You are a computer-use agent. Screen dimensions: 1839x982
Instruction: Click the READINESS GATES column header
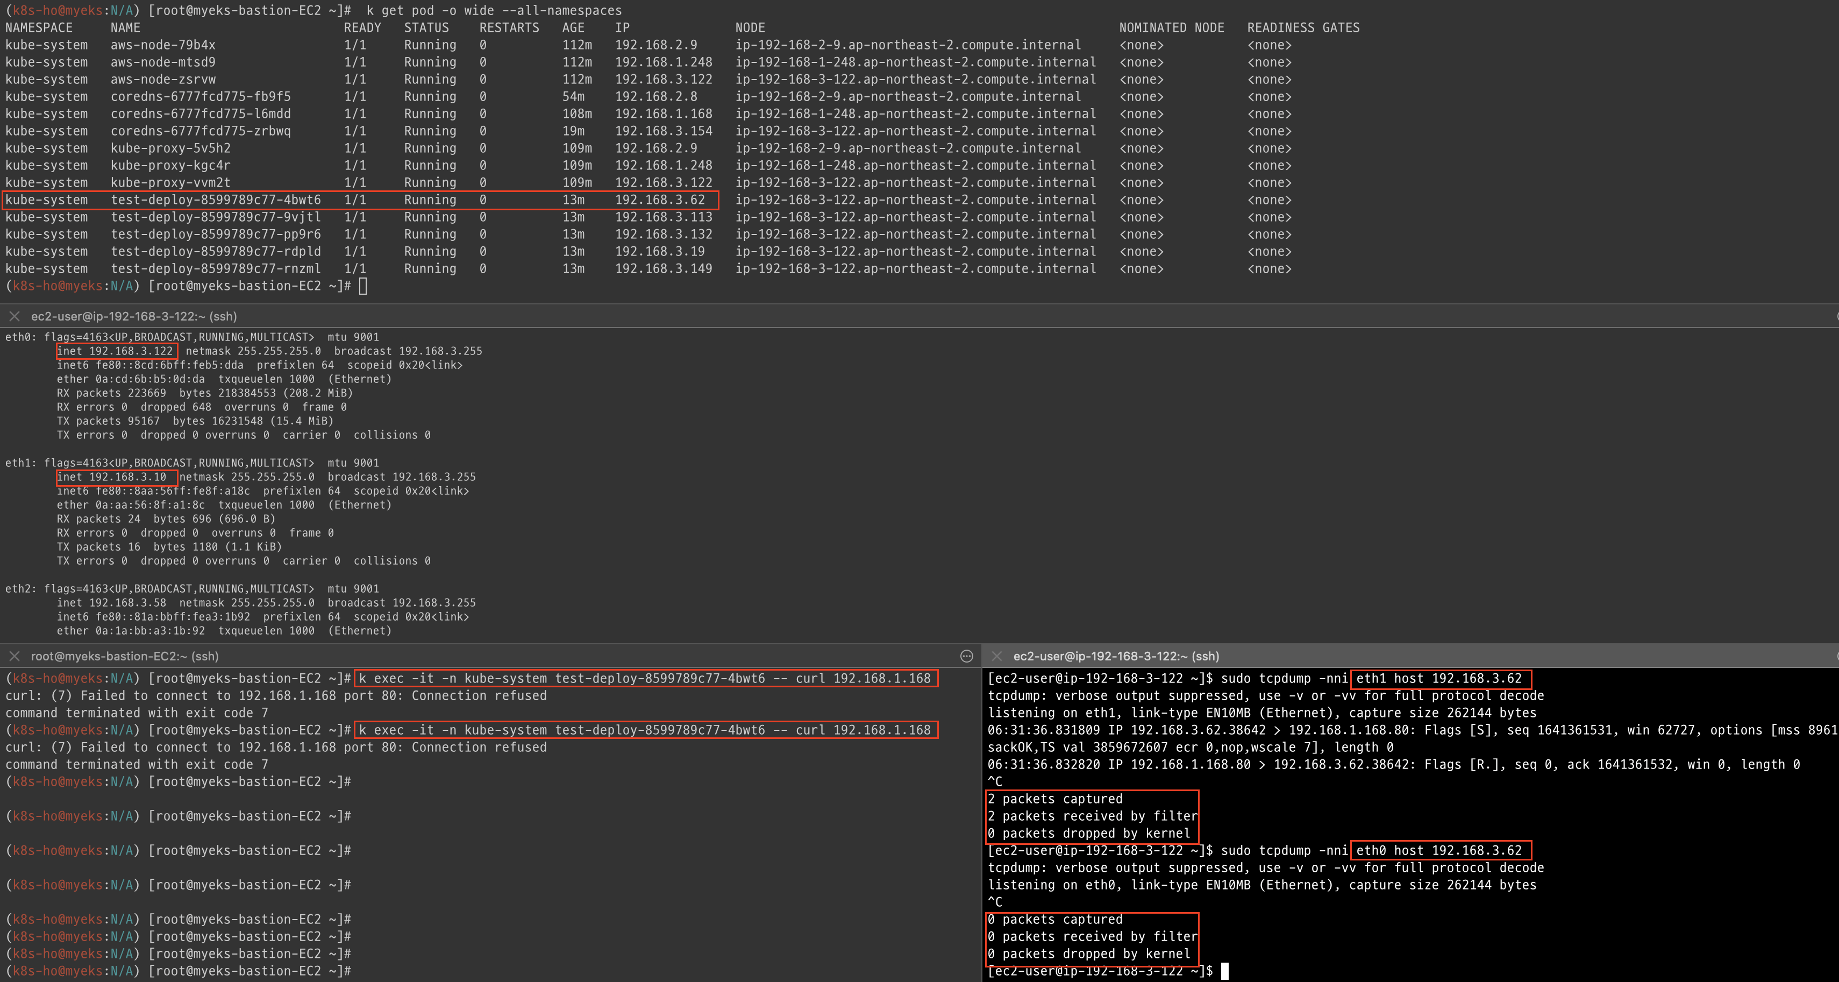point(1303,28)
